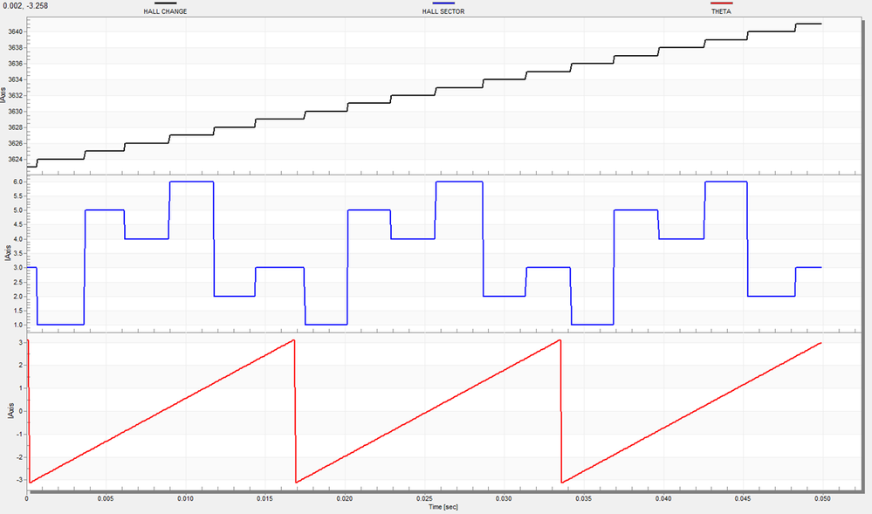
Task: Click the Time [sec] x-axis title
Action: 443,507
